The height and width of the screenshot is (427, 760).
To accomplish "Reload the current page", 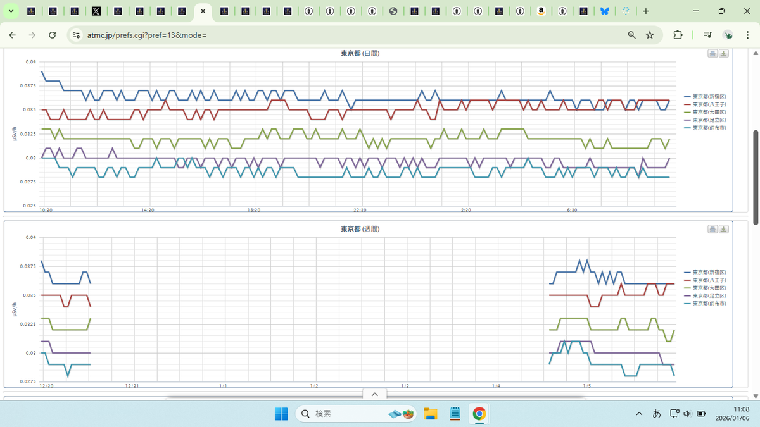I will pyautogui.click(x=53, y=35).
